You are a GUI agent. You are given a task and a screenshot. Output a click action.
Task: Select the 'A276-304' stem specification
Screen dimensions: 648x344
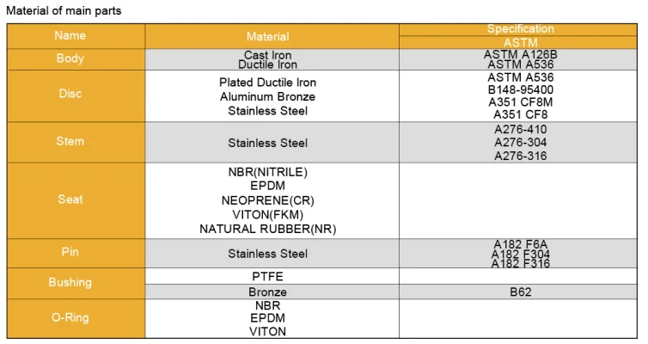[x=520, y=143]
